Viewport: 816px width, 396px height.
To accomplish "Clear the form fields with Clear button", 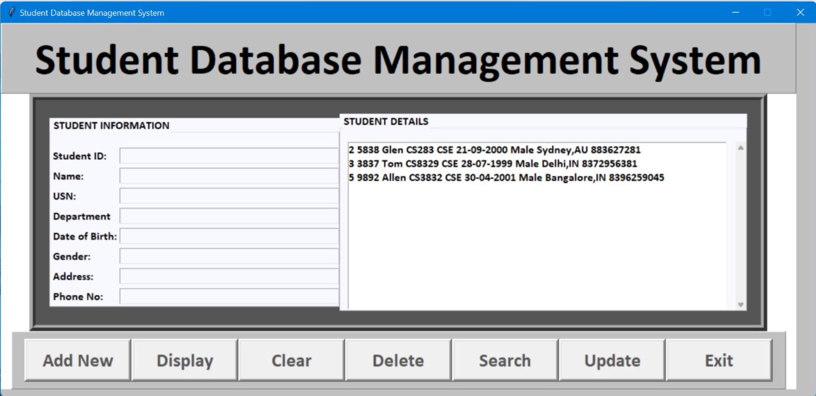I will [x=292, y=360].
